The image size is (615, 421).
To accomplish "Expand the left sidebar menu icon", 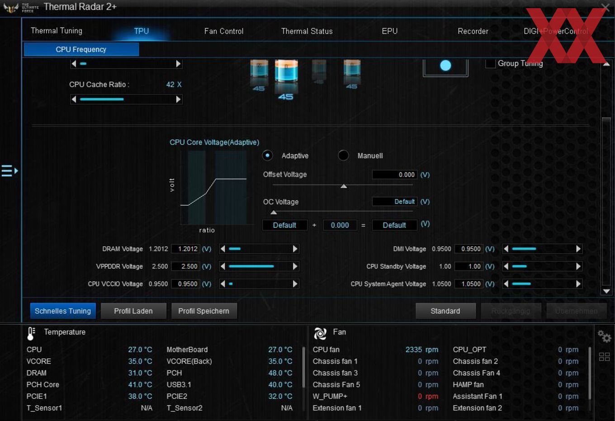I will [x=9, y=171].
